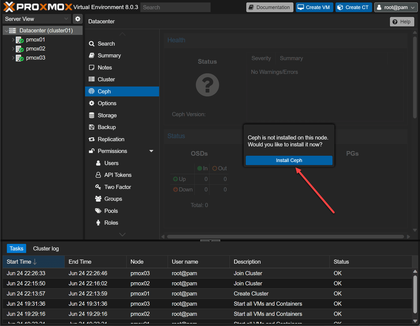420x326 pixels.
Task: Switch to the Tasks tab
Action: click(16, 248)
